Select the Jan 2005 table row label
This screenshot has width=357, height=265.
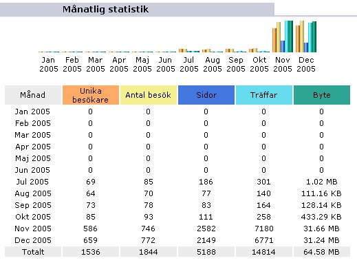32,112
